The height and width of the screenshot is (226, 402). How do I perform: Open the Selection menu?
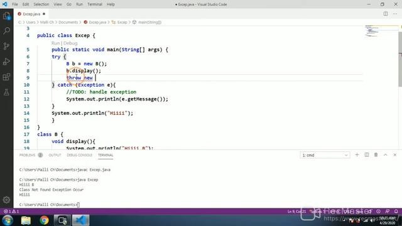[x=41, y=4]
